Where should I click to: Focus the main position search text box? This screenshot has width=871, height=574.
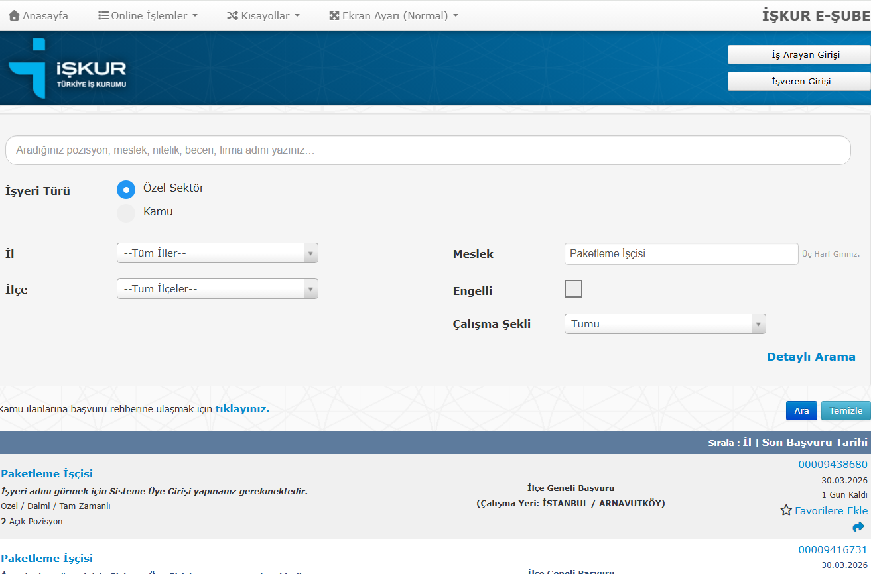tap(428, 150)
